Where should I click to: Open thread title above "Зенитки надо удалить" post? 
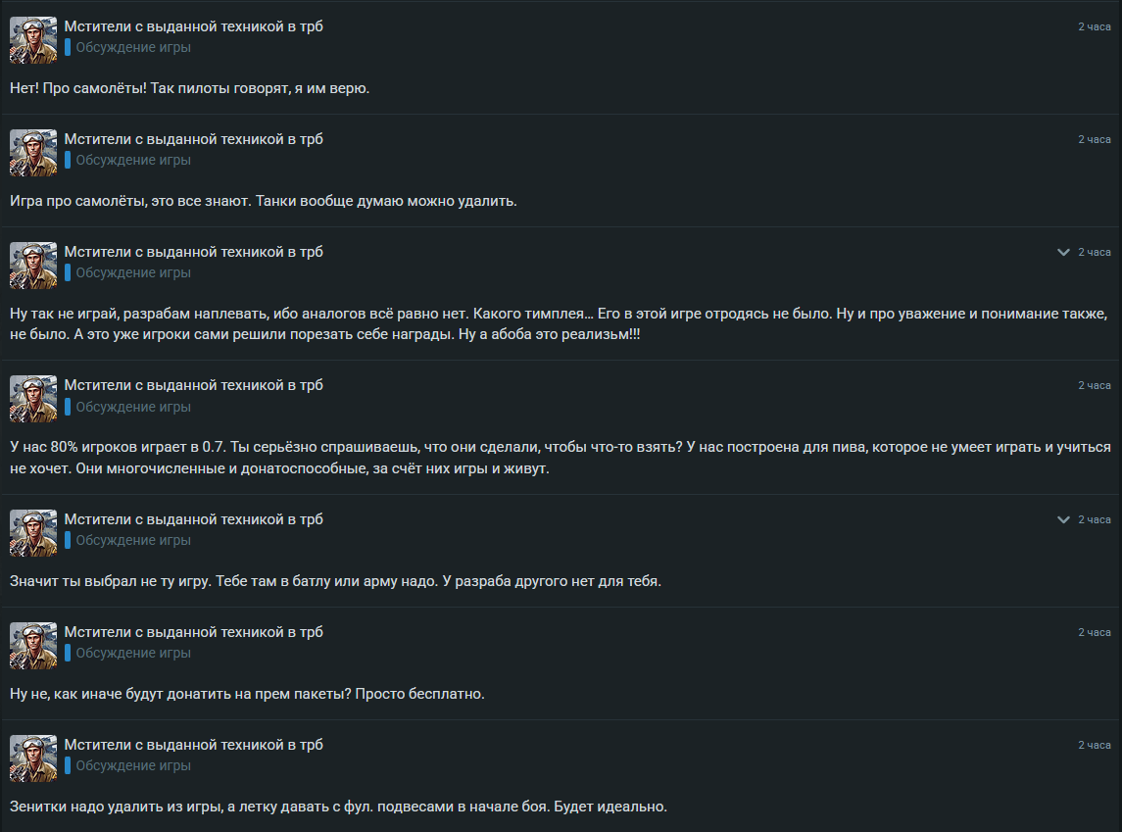(x=193, y=745)
